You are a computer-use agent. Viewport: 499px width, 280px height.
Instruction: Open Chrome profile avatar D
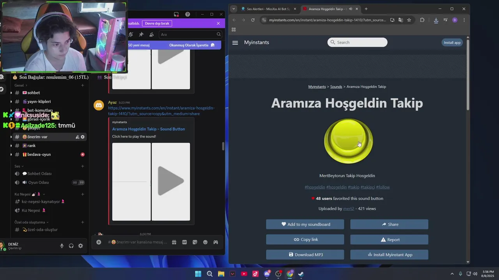click(x=455, y=20)
